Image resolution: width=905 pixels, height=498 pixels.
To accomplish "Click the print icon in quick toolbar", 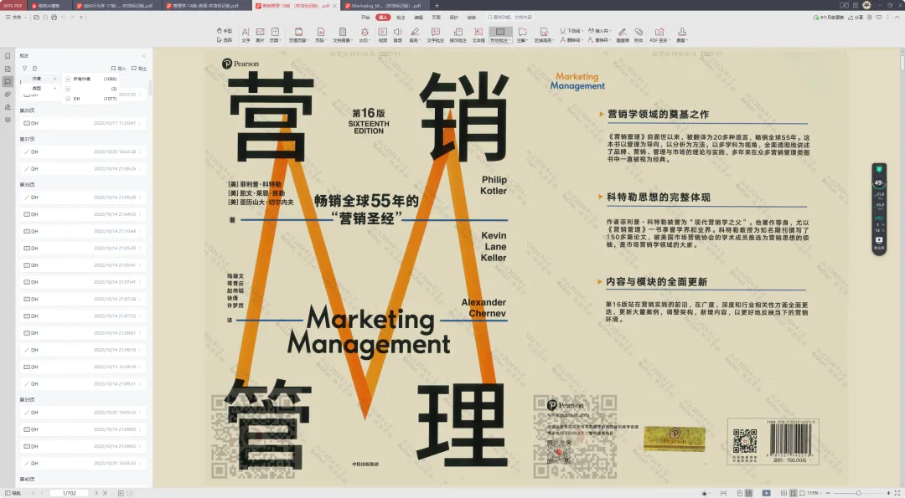I will pyautogui.click(x=54, y=18).
